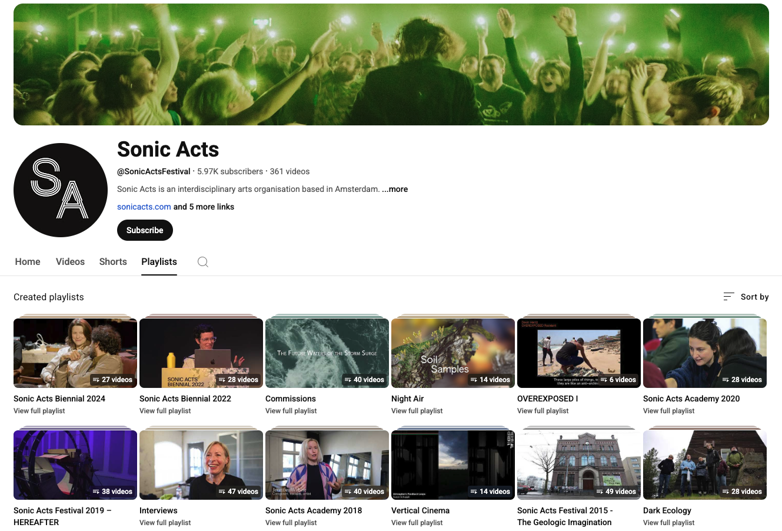Open the Interviews playlist thumbnail

tap(201, 465)
